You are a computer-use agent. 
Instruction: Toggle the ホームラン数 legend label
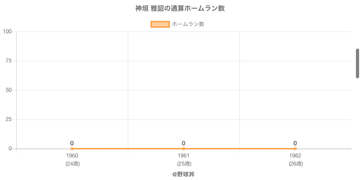pyautogui.click(x=188, y=24)
